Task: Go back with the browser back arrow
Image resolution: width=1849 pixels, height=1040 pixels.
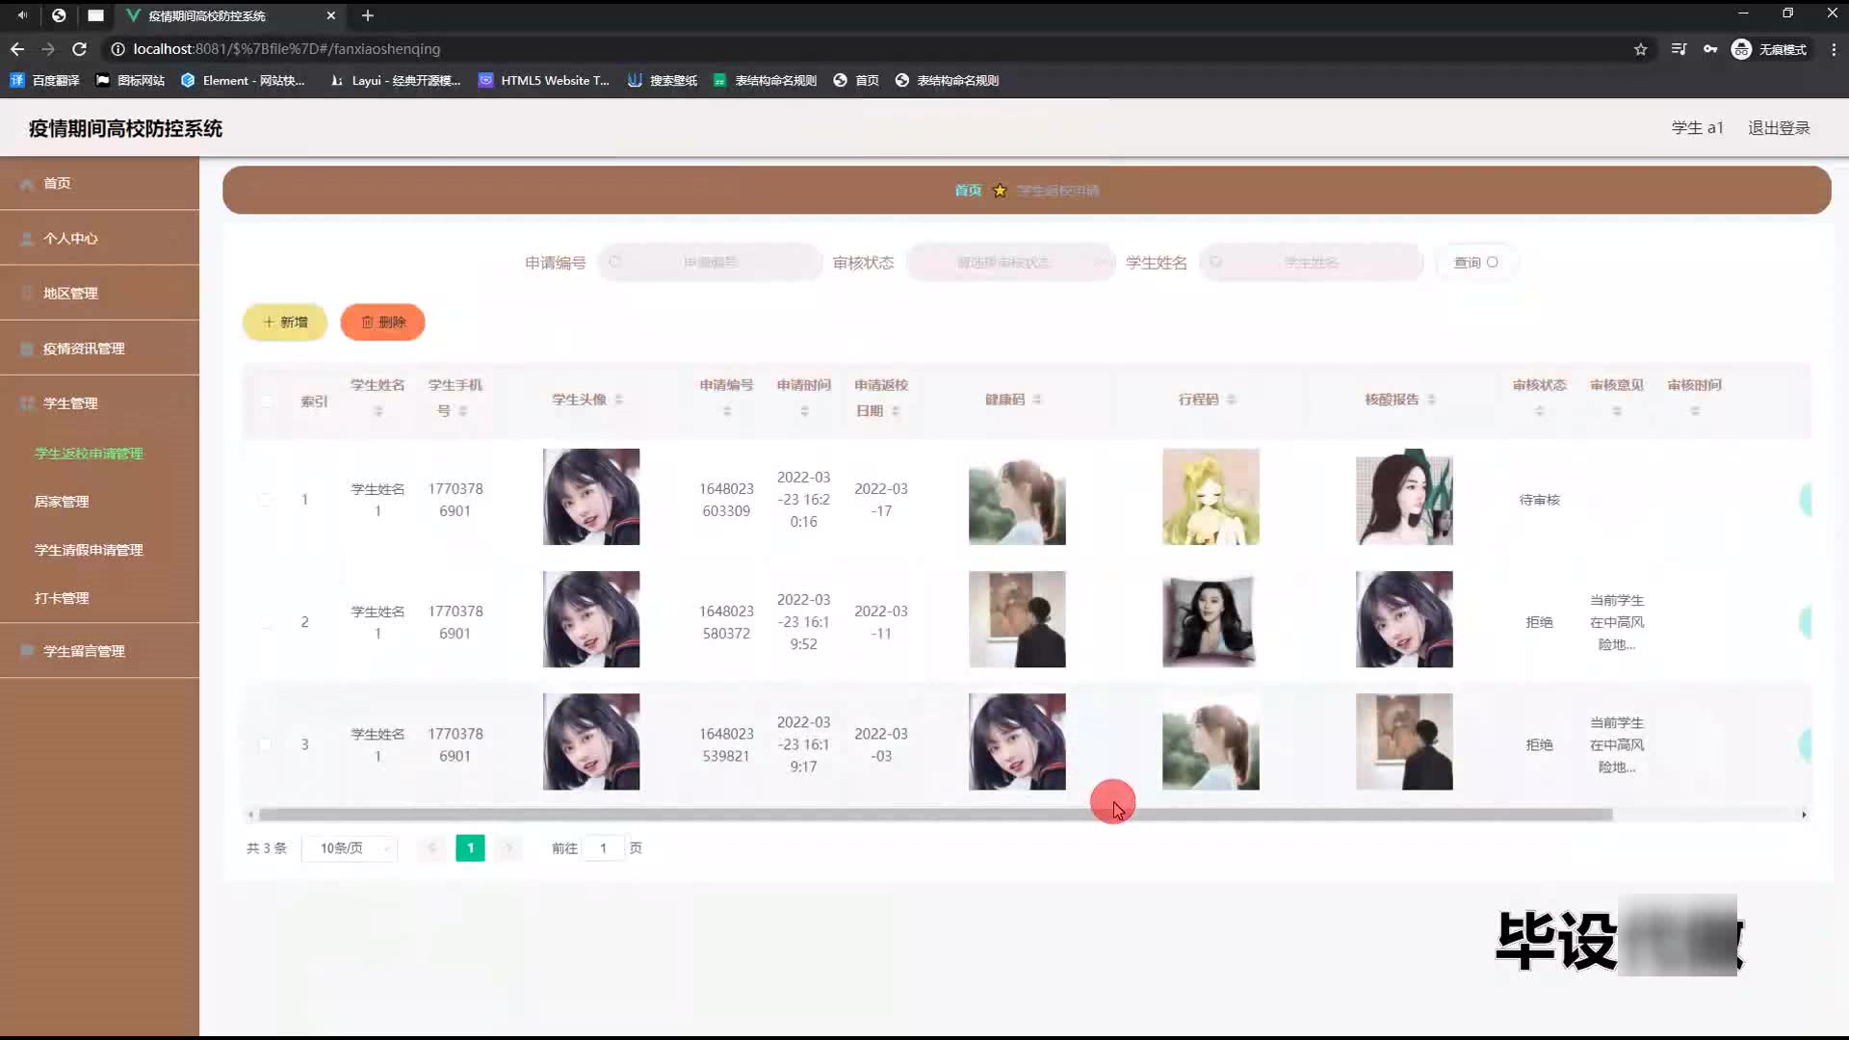Action: point(17,49)
